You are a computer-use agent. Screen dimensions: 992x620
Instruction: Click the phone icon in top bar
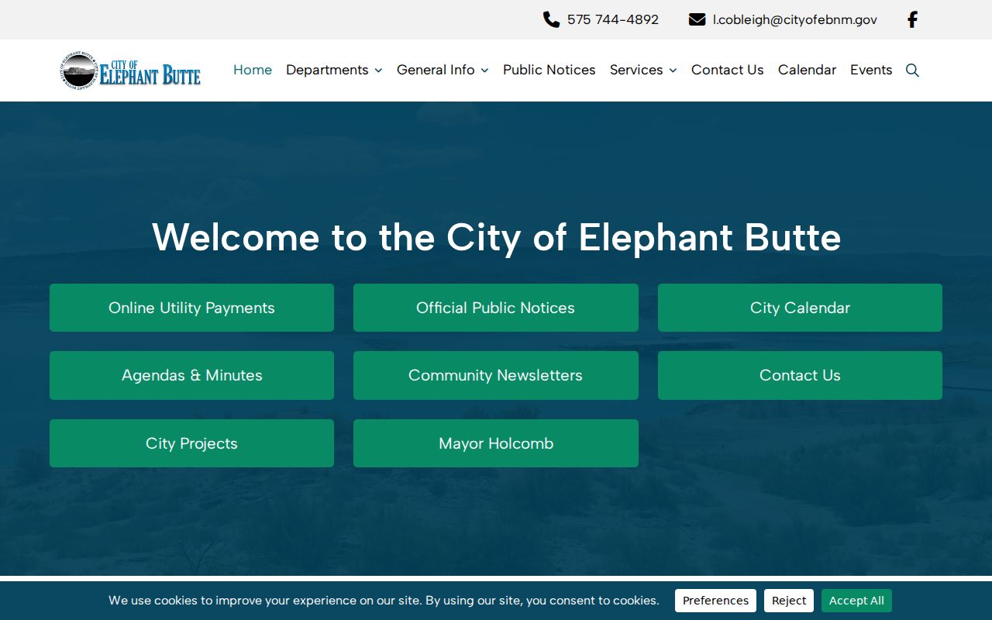pyautogui.click(x=551, y=19)
